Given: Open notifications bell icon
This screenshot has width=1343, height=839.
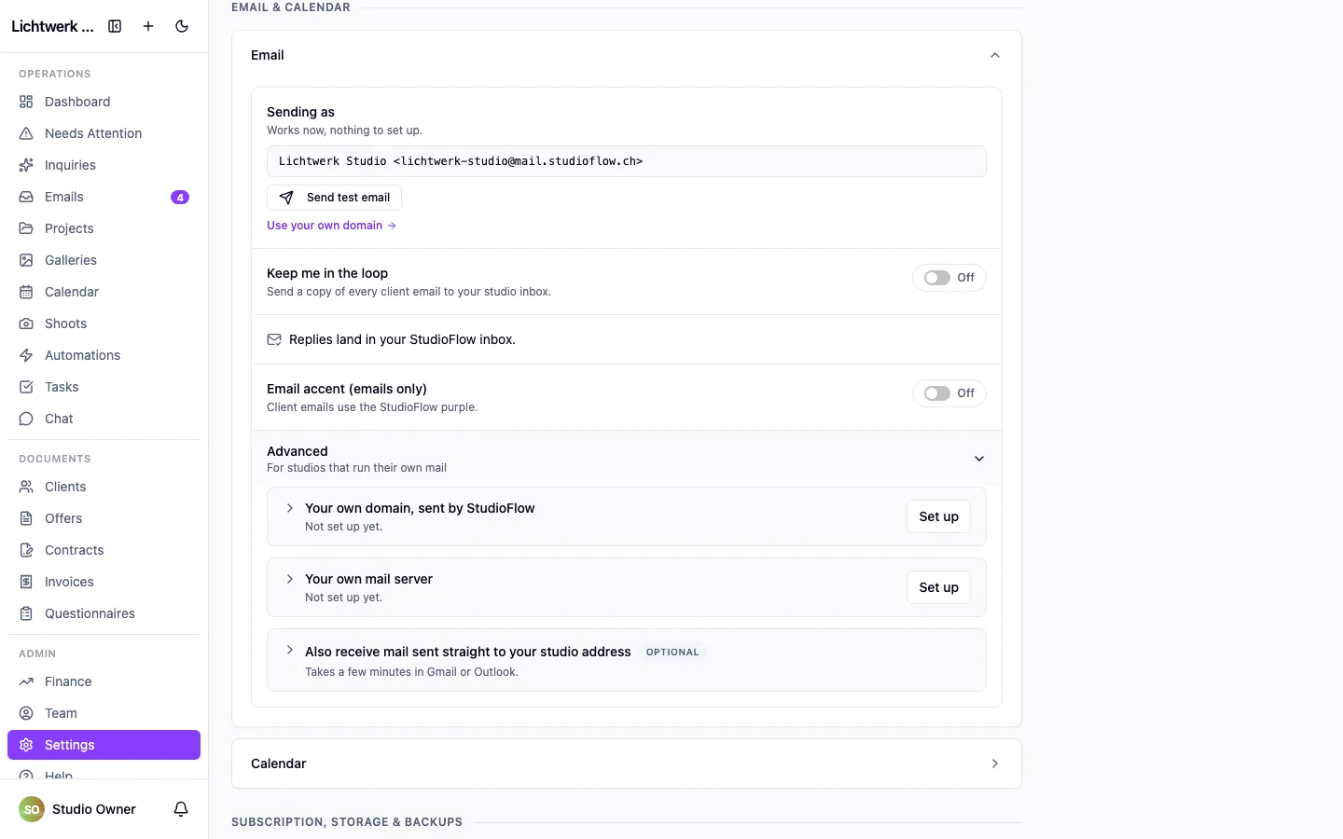Looking at the screenshot, I should 181,809.
